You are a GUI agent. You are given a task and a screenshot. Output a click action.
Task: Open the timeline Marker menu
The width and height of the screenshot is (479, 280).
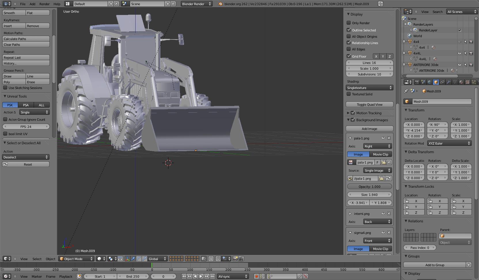[37, 277]
